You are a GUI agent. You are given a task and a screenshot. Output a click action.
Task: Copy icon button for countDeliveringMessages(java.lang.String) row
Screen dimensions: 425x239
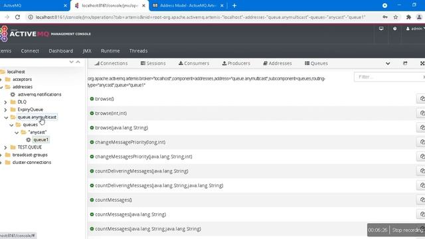pos(422,171)
